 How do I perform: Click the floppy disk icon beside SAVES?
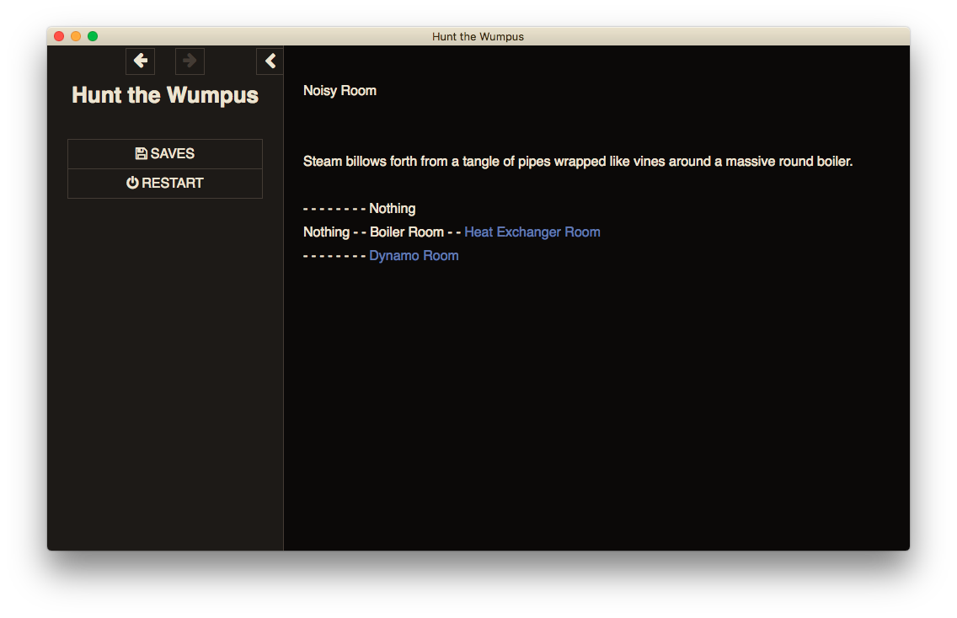(x=141, y=153)
